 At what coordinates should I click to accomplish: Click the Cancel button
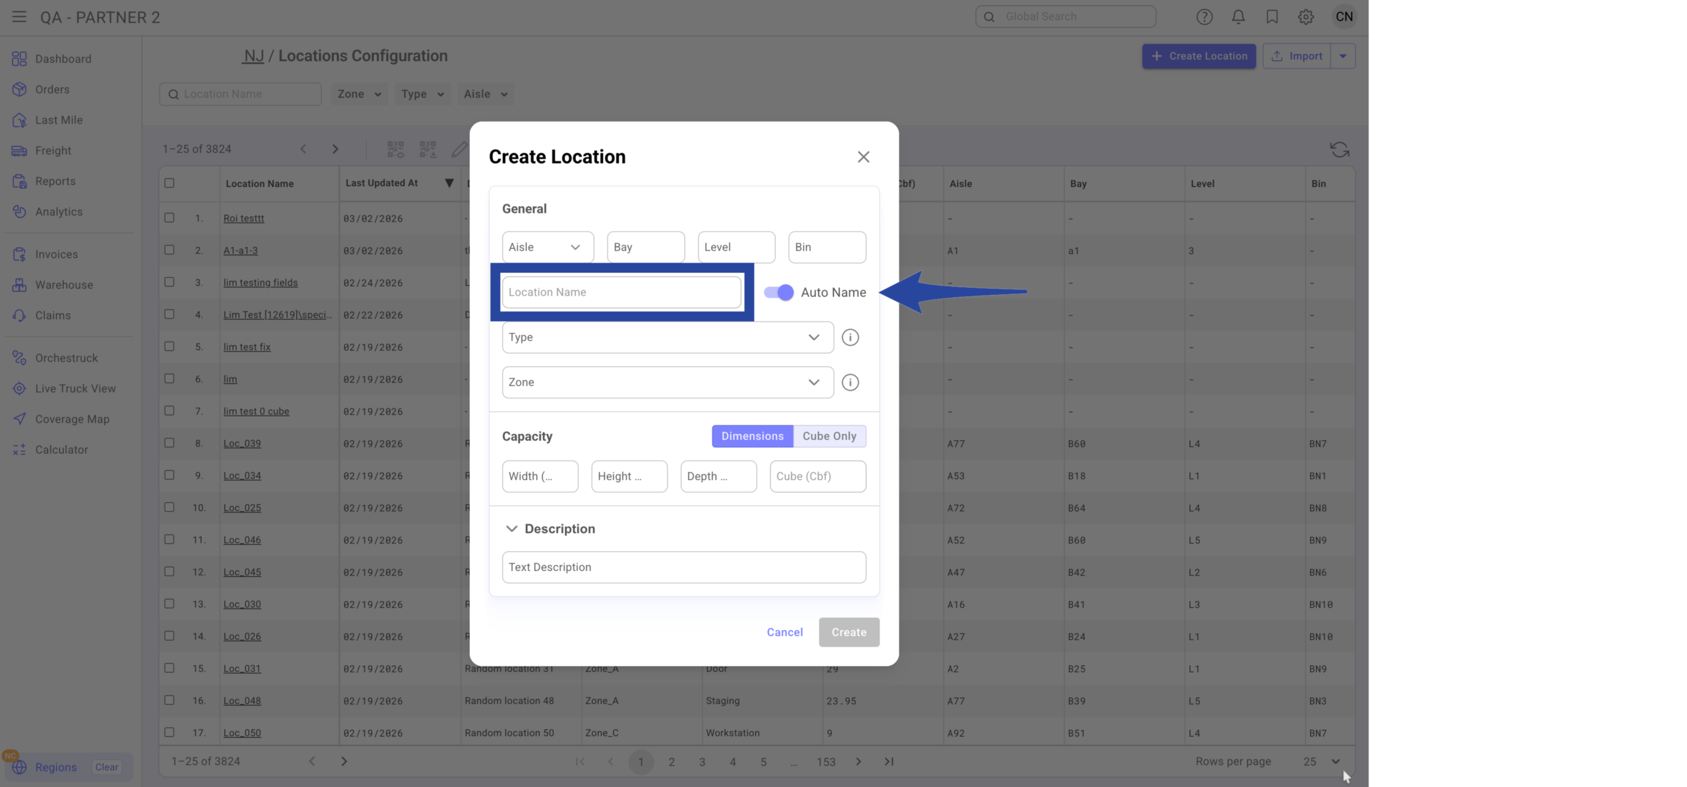[x=784, y=632]
